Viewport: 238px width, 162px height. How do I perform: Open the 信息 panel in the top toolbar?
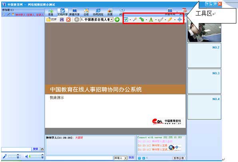[x=51, y=12]
